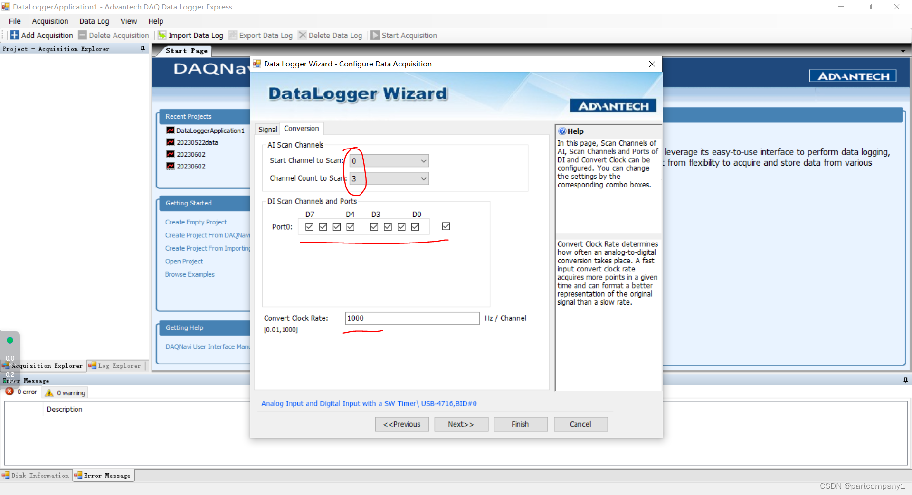Click the application icon in main title bar
The width and height of the screenshot is (912, 495).
tap(6, 7)
